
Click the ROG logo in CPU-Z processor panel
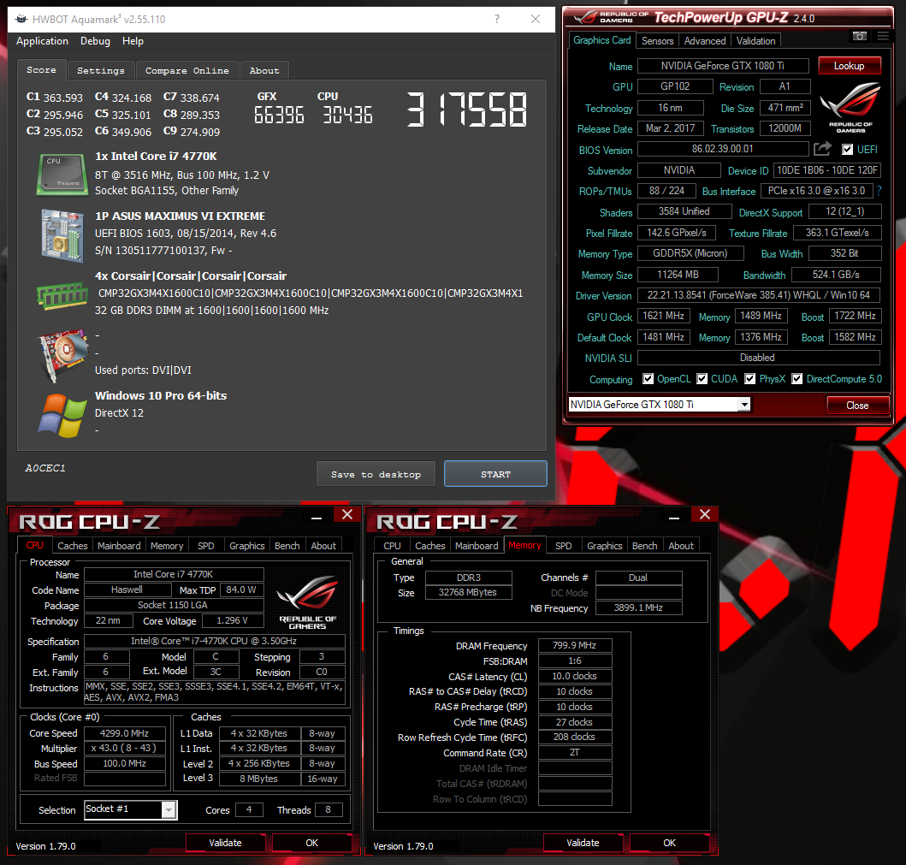307,601
